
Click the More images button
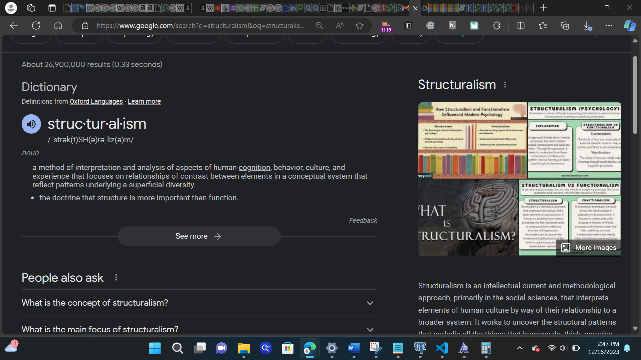[x=589, y=248]
